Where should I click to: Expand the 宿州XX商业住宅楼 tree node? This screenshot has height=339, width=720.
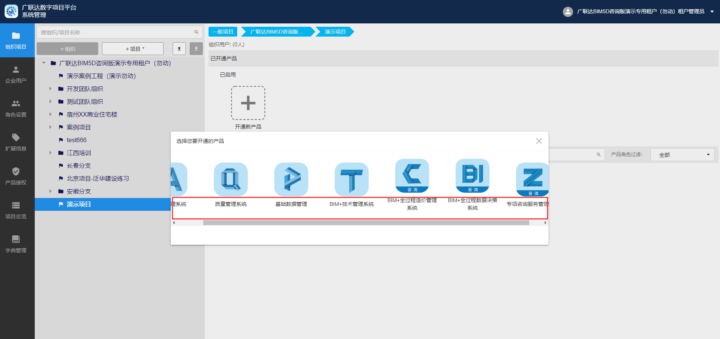[50, 114]
